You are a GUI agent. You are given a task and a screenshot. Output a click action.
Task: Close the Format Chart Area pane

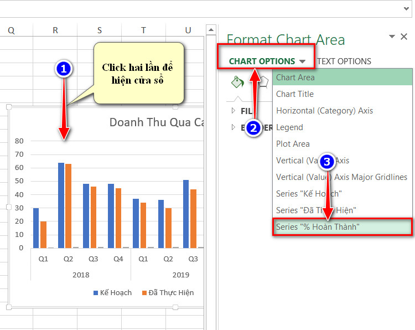pos(404,37)
